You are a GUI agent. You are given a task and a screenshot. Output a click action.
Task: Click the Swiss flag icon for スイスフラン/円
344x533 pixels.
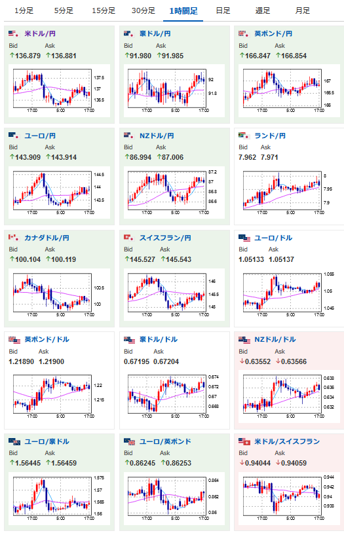[129, 238]
